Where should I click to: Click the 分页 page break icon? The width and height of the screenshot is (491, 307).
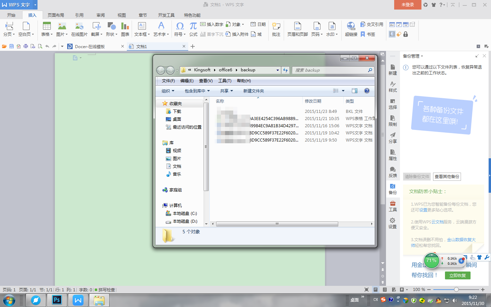(x=9, y=26)
